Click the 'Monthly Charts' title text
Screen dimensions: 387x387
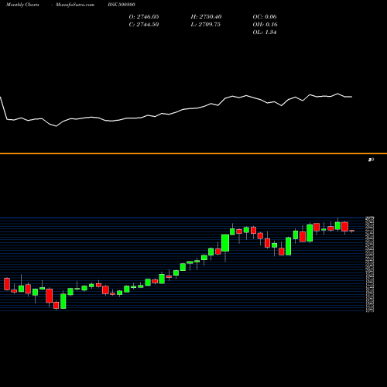click(22, 5)
